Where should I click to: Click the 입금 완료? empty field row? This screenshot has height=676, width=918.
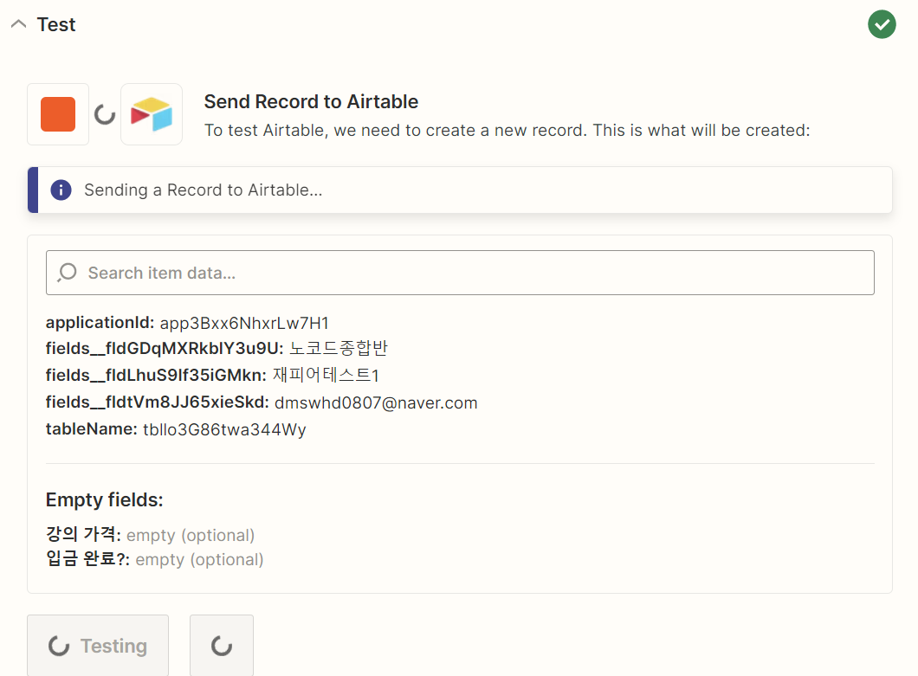click(154, 559)
